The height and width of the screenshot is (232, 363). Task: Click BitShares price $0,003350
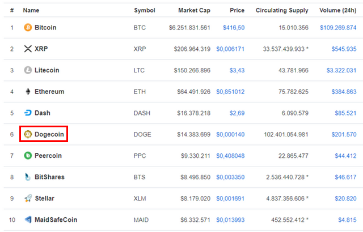[230, 177]
